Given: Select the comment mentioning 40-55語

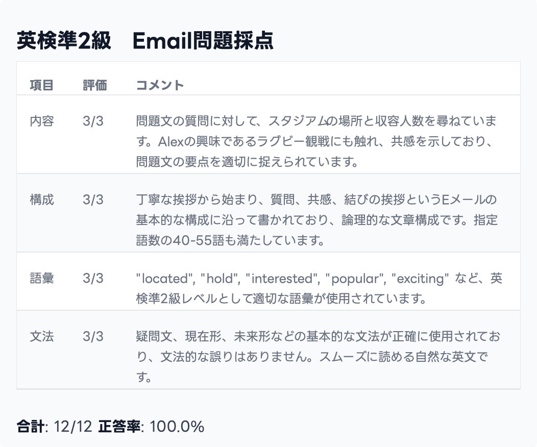Looking at the screenshot, I should [x=316, y=220].
